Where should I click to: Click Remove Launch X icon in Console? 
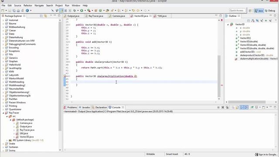coord(223,107)
